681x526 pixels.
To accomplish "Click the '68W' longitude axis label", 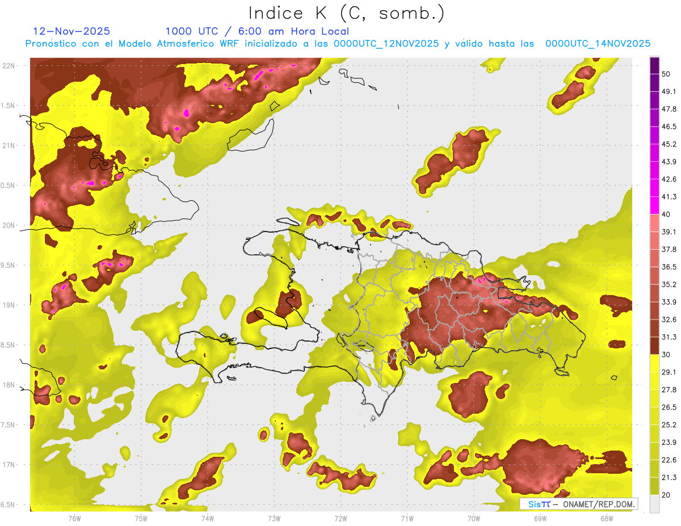I will click(x=607, y=518).
